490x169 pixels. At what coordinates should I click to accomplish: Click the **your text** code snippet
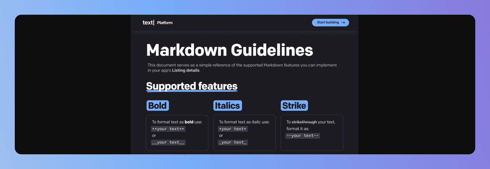pos(168,129)
